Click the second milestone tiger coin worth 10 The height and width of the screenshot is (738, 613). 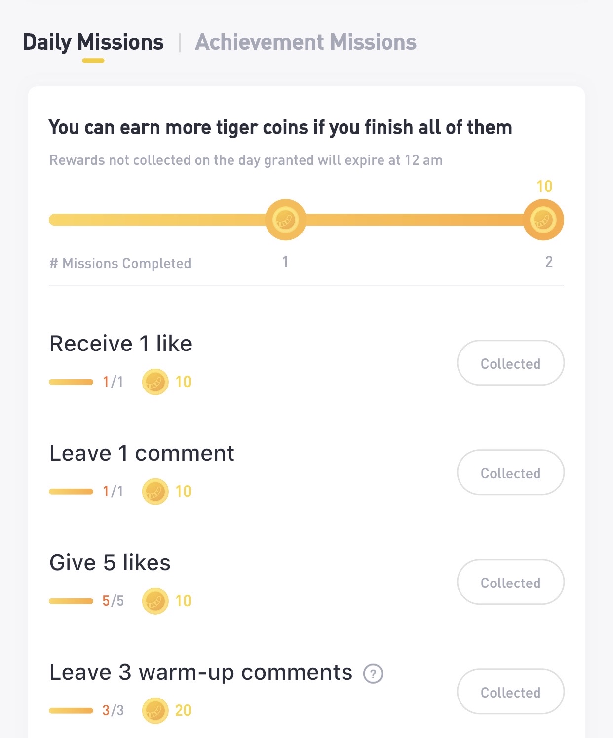[x=543, y=220]
